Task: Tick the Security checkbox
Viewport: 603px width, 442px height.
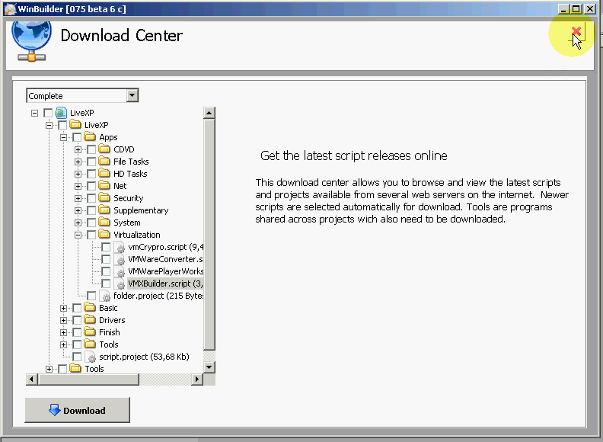Action: click(x=91, y=198)
